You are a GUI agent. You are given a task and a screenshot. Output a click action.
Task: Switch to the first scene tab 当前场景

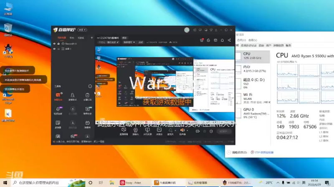pyautogui.click(x=62, y=38)
